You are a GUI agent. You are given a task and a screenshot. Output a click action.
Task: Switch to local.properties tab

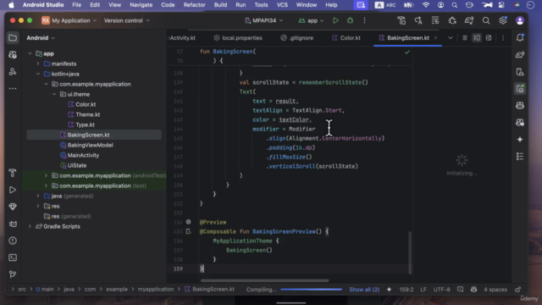click(238, 37)
